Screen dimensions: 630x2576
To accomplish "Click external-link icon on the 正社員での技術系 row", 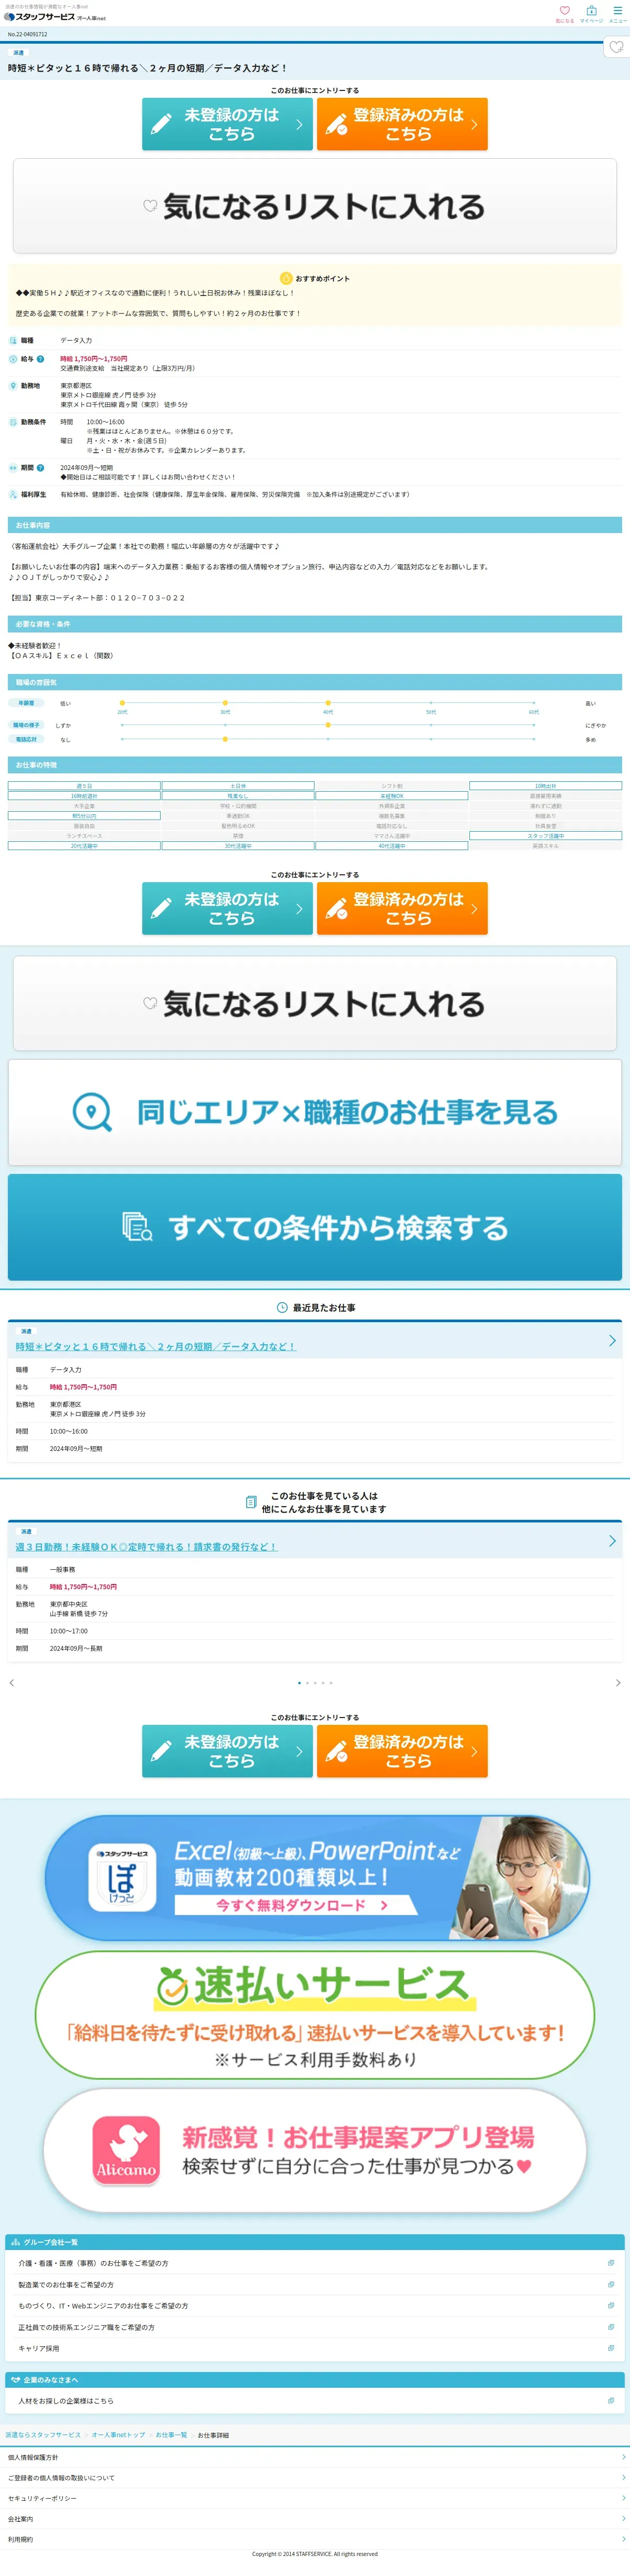I will (x=611, y=2327).
